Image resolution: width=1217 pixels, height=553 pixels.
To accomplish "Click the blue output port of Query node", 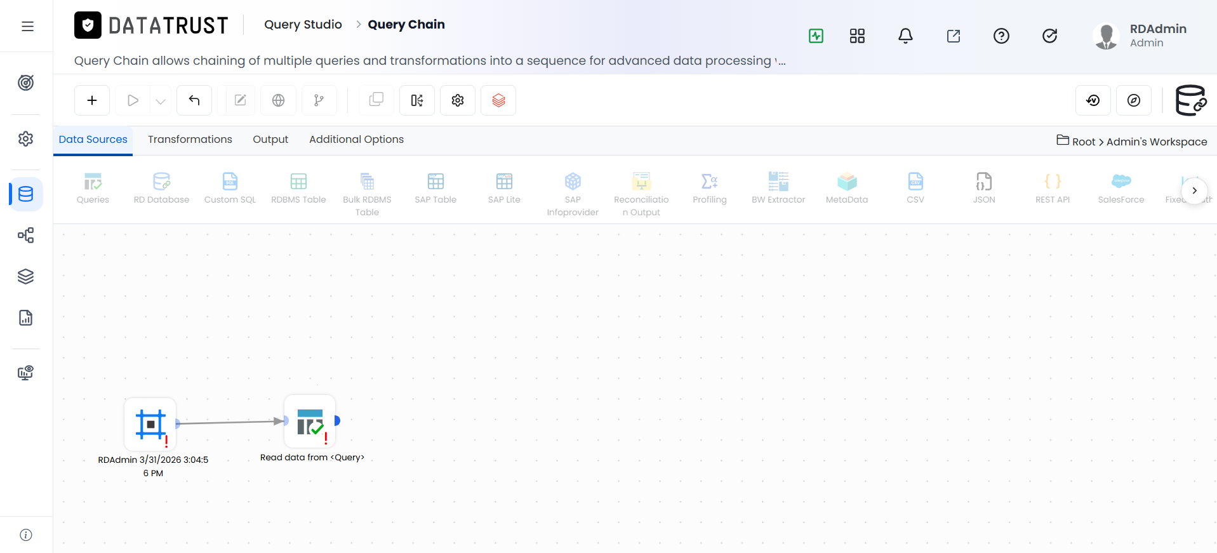I will pos(337,420).
